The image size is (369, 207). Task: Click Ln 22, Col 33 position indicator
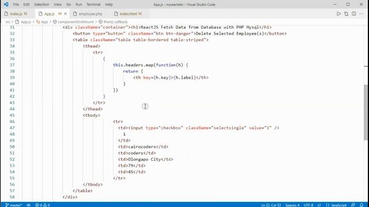click(271, 205)
